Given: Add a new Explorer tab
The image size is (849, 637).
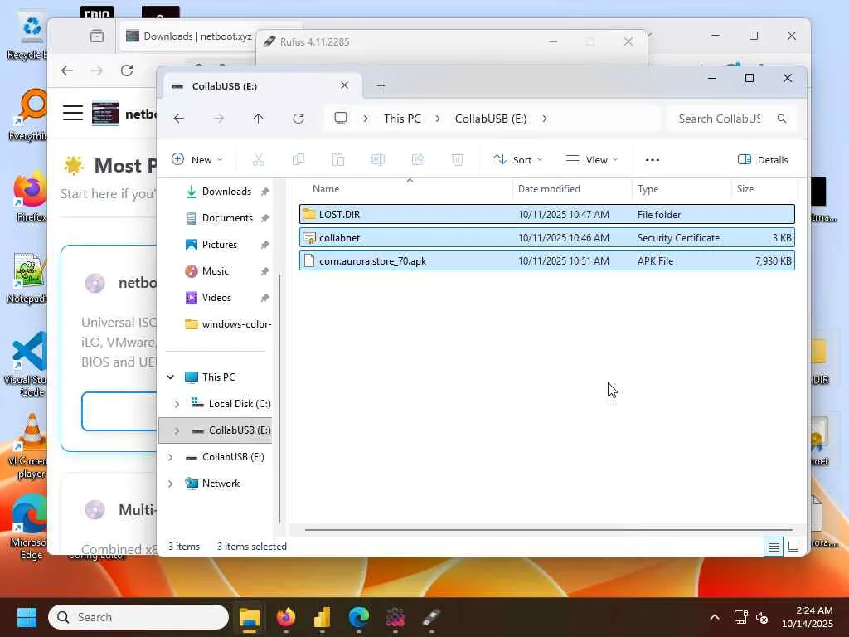Looking at the screenshot, I should 381,86.
